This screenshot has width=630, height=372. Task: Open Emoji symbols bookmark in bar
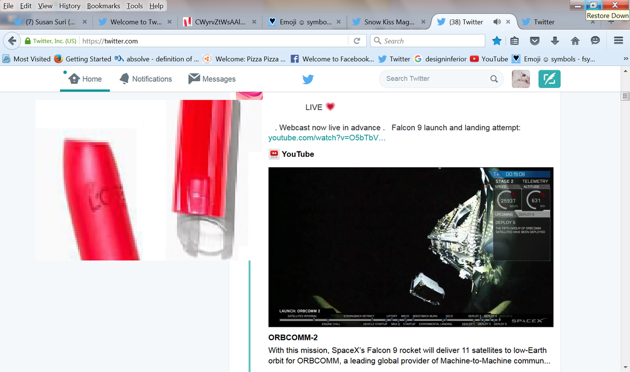tap(554, 59)
